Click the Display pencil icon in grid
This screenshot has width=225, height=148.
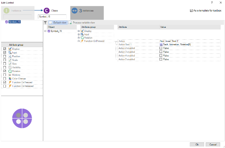point(82,31)
